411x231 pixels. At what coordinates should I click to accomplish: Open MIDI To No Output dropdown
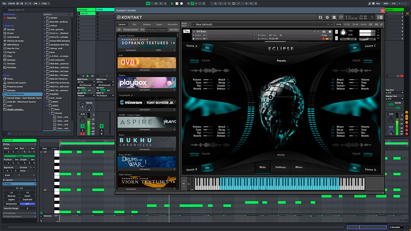[105, 95]
